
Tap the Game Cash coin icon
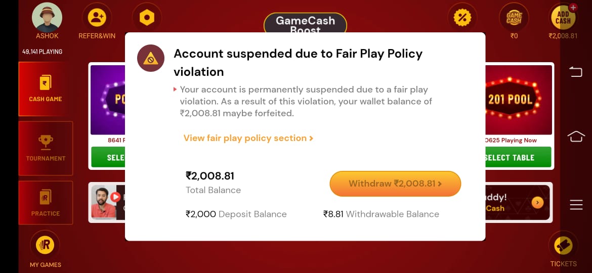(514, 18)
